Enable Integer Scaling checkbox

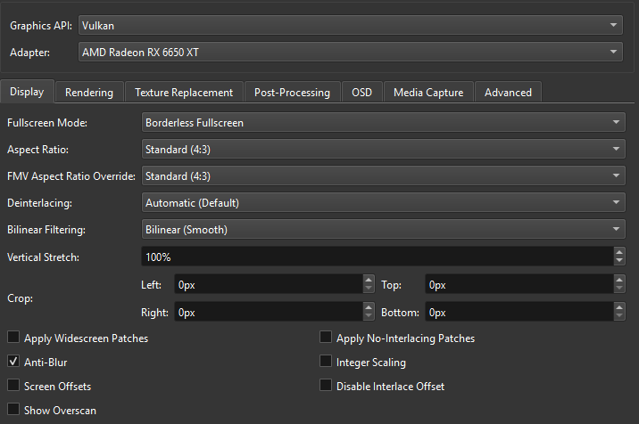(326, 363)
